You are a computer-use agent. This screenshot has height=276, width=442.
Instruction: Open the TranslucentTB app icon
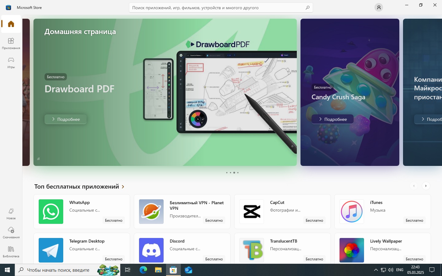click(x=252, y=250)
